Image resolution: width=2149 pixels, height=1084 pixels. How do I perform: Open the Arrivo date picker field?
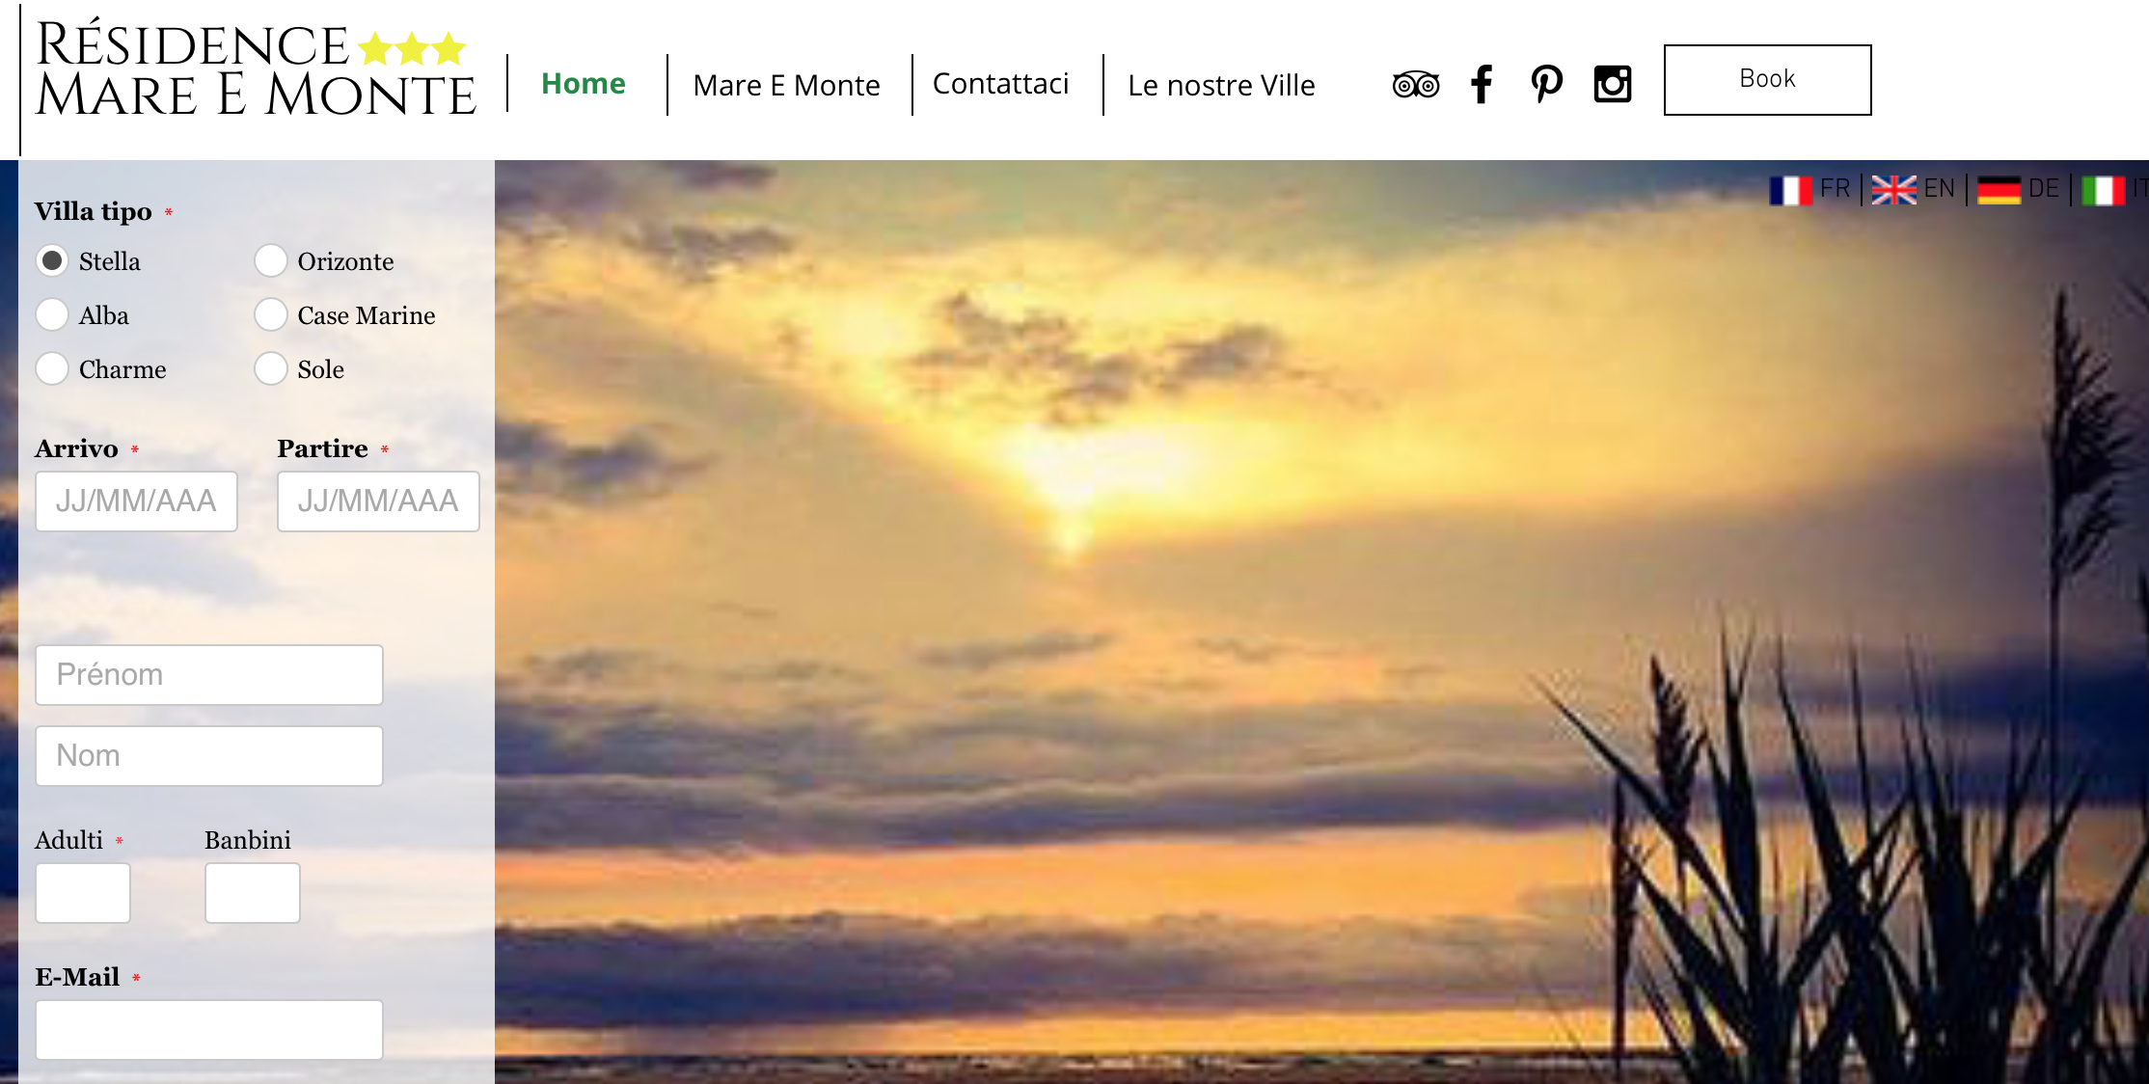(x=136, y=501)
